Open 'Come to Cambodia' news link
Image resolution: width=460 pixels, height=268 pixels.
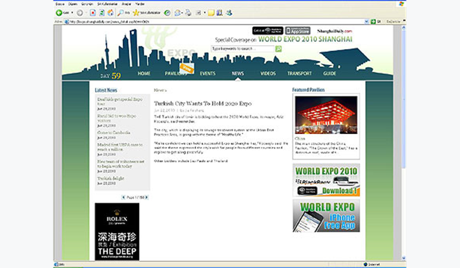pyautogui.click(x=110, y=132)
